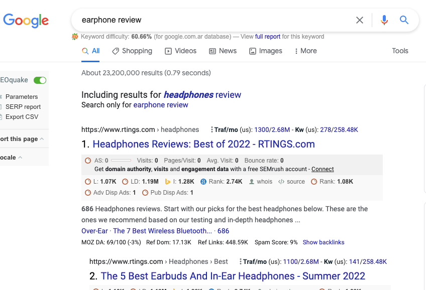The width and height of the screenshot is (426, 290).
Task: Collapse the Locale section
Action: [x=11, y=157]
